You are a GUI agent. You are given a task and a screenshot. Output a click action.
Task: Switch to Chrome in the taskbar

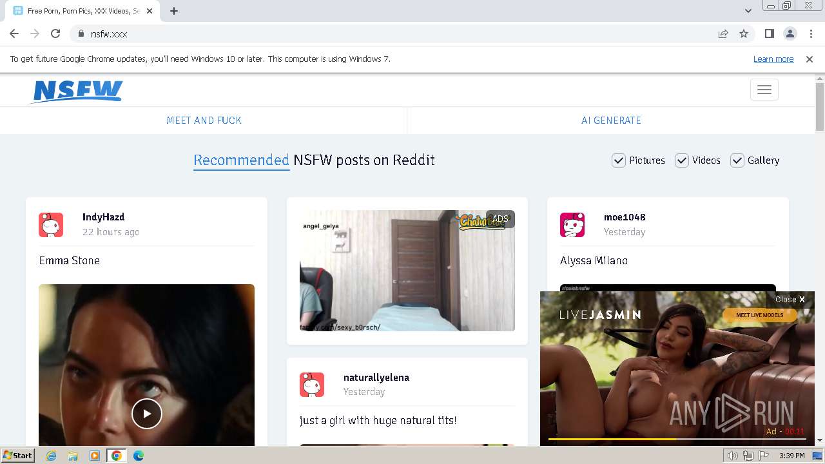[116, 456]
